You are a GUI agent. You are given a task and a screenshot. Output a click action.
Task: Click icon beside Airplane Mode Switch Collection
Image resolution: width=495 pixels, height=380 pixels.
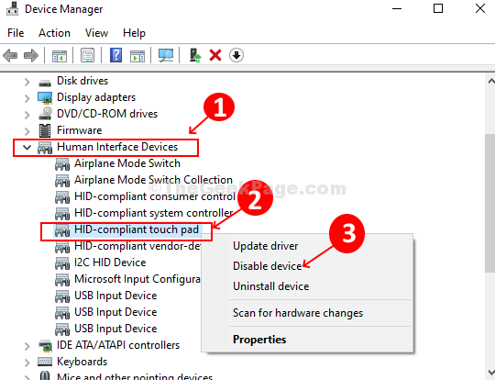click(62, 181)
